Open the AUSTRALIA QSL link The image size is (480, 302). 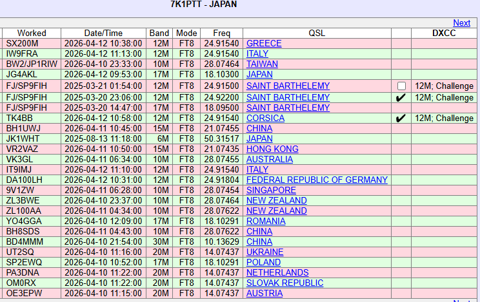(270, 160)
